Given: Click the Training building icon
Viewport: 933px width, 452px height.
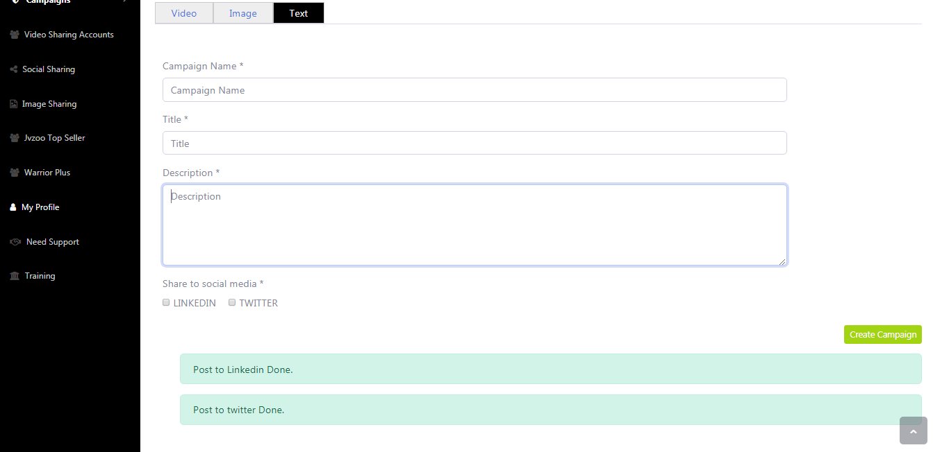Looking at the screenshot, I should 15,276.
